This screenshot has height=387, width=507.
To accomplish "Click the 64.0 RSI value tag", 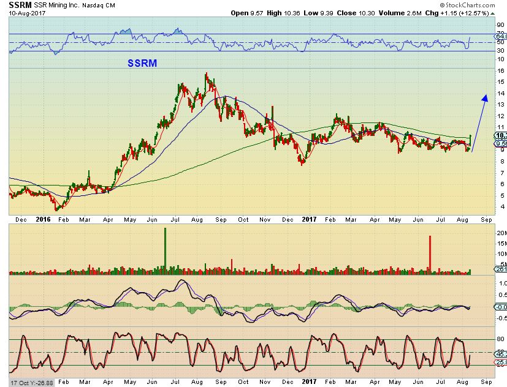I will click(501, 36).
